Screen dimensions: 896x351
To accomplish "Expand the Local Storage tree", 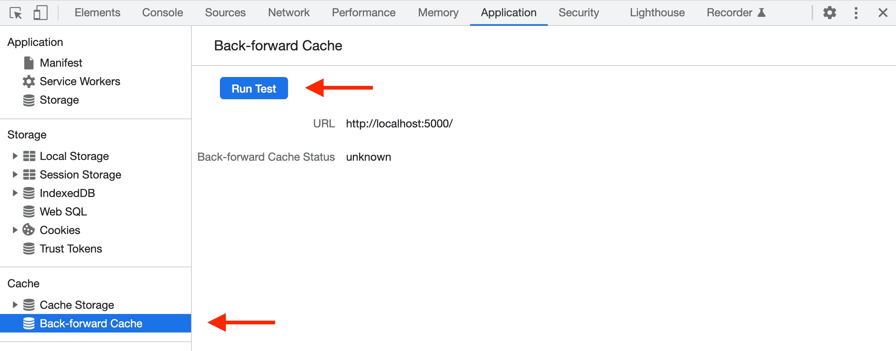I will click(x=15, y=156).
